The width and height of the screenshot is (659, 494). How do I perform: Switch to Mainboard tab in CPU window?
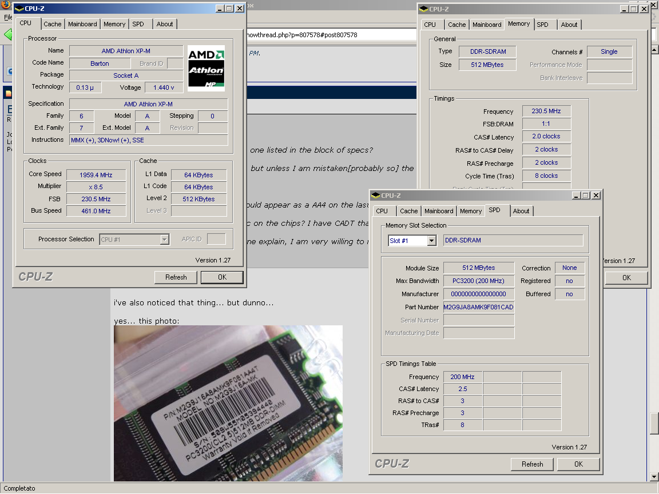tap(82, 24)
